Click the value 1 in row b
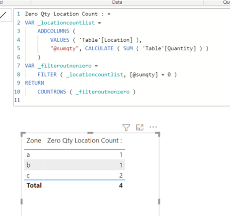Screen dimensions: 230x216 pyautogui.click(x=121, y=165)
